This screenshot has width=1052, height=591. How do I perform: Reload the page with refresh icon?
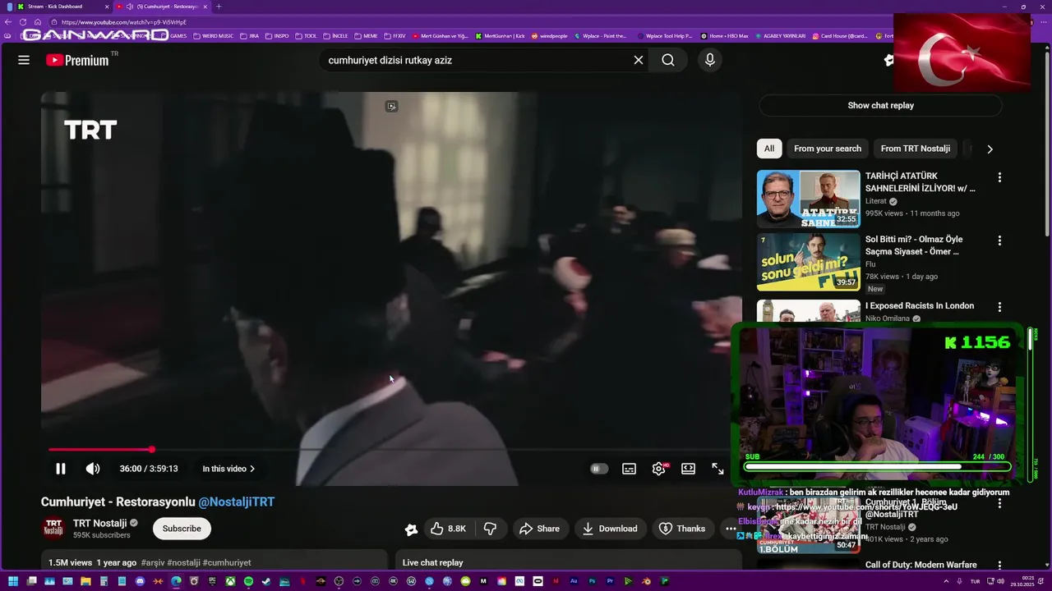(x=23, y=22)
